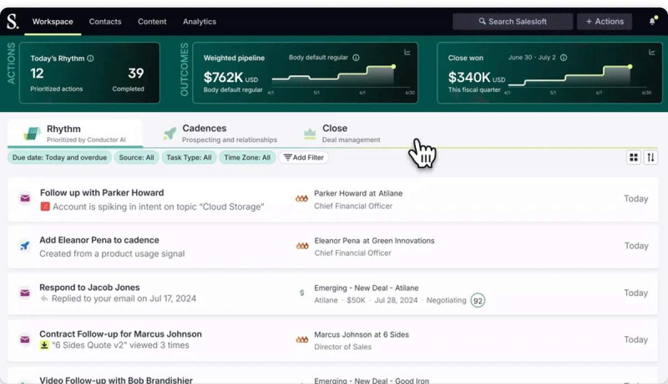
Task: Click Marcus Johnson at 6 Sides contact
Action: (362, 335)
